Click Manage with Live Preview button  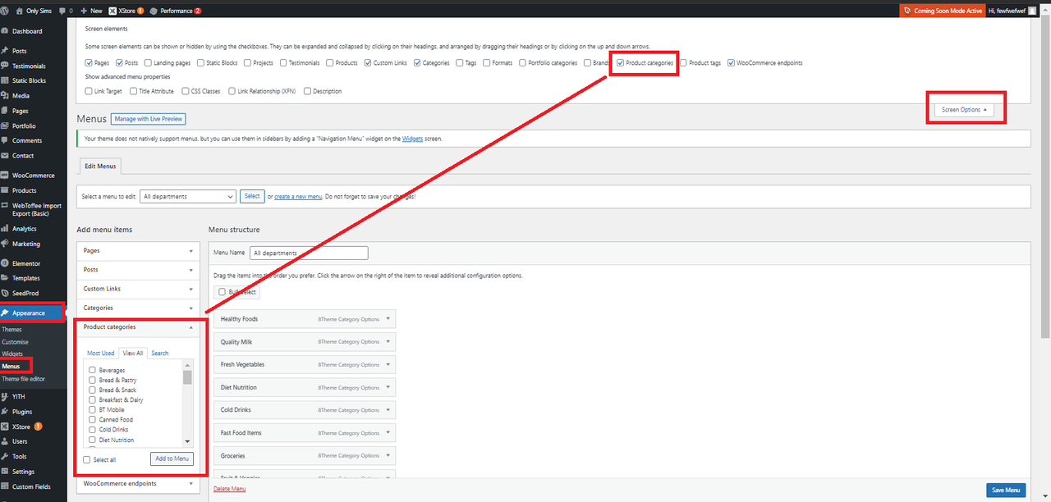pyautogui.click(x=149, y=119)
